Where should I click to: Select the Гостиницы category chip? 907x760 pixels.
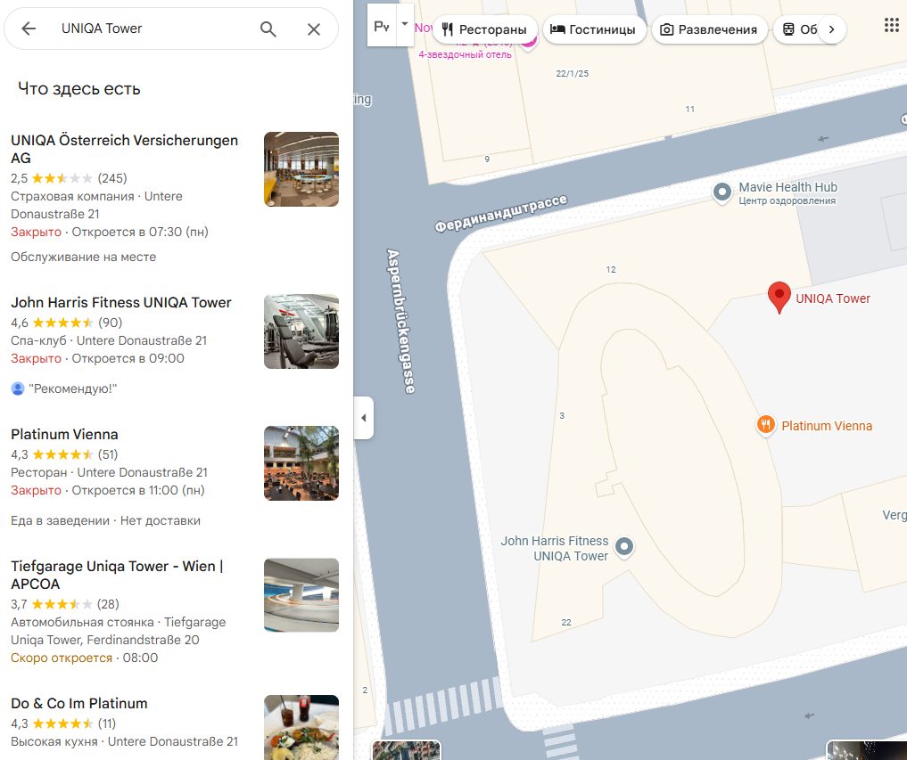pyautogui.click(x=593, y=29)
